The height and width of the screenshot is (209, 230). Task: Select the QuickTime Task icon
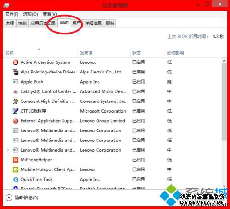[x=16, y=179]
